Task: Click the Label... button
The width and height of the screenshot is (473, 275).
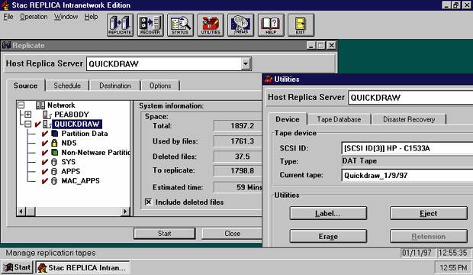Action: coord(328,213)
